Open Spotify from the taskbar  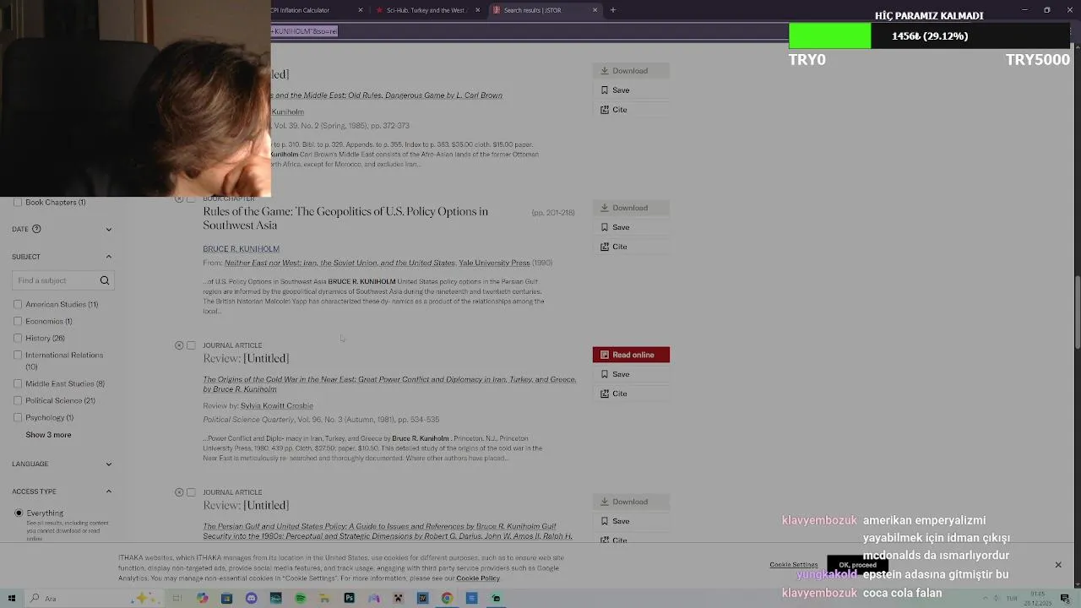click(300, 599)
